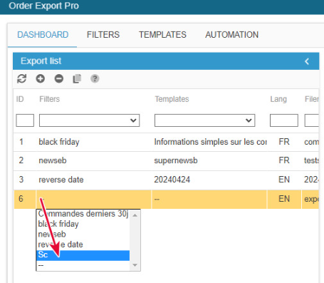The image size is (324, 283).
Task: Select the 'reverse date' filter cell in row 3
Action: tap(93, 180)
